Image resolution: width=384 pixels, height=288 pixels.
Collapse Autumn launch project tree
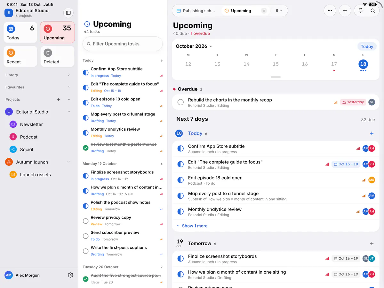[69, 162]
